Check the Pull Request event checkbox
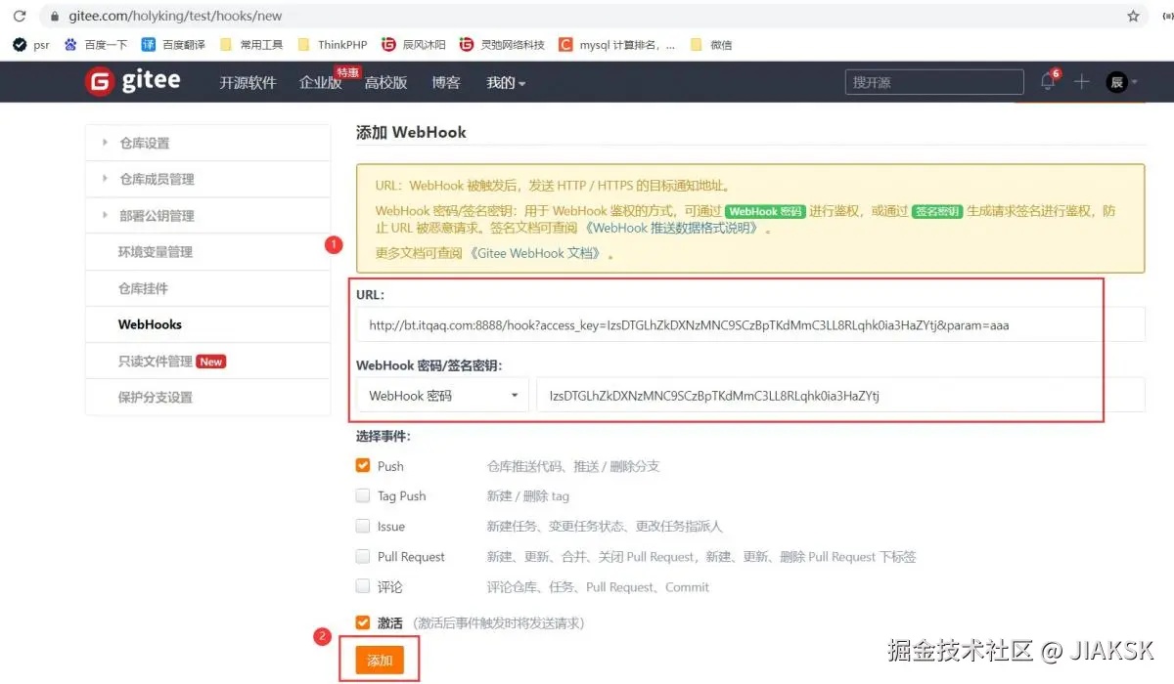The height and width of the screenshot is (684, 1174). pyautogui.click(x=363, y=556)
